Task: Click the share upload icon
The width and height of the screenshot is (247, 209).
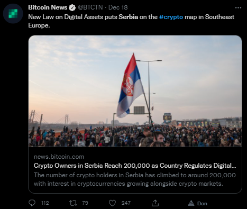Action: coord(155,203)
